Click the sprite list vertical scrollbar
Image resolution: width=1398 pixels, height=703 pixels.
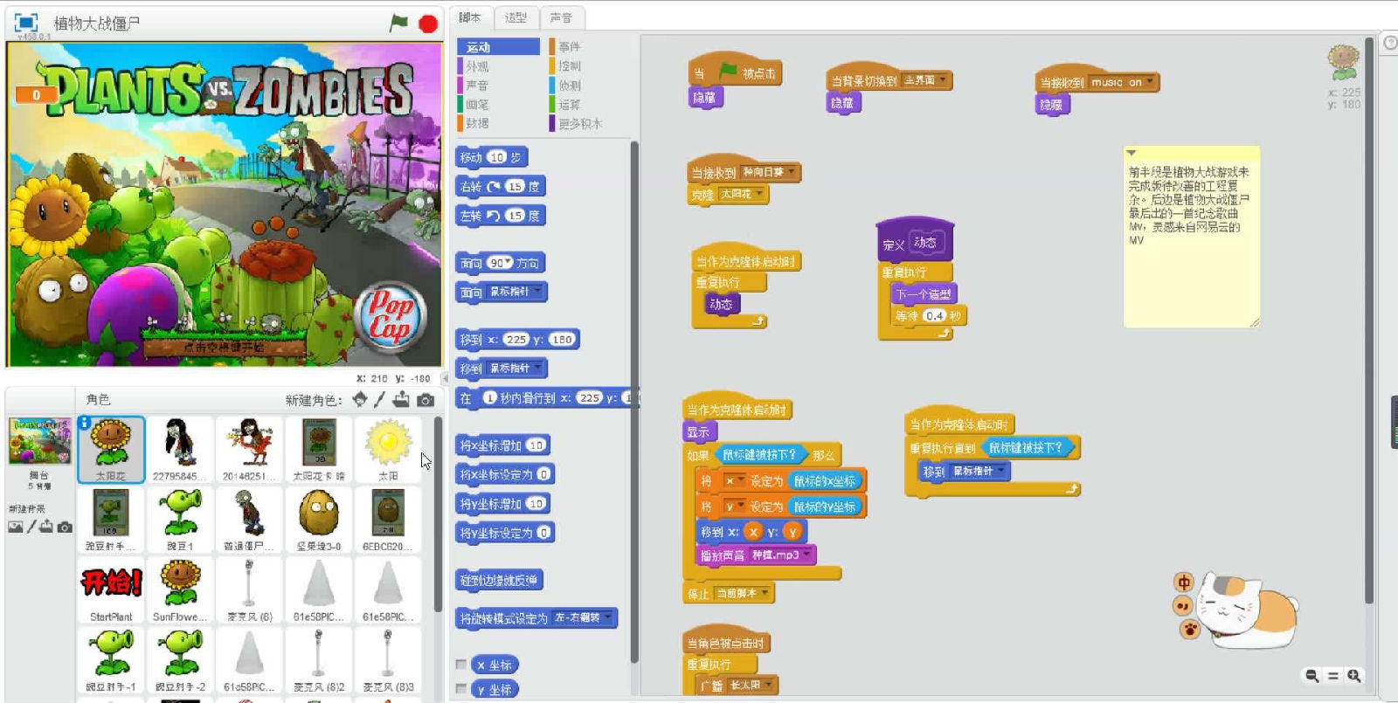pyautogui.click(x=438, y=515)
